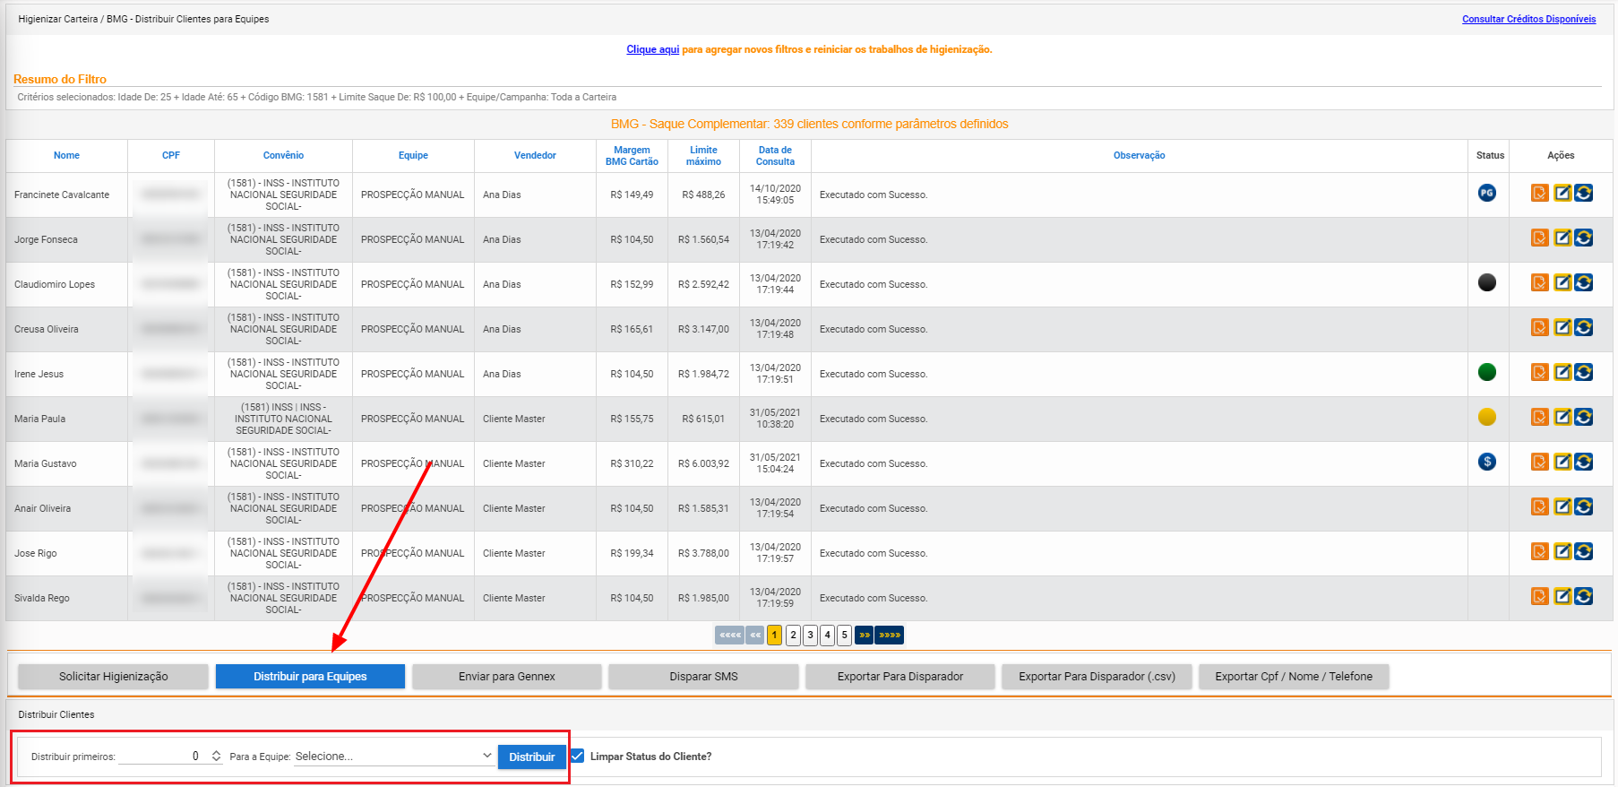Sort the table by Nome column header
The width and height of the screenshot is (1618, 787).
[x=66, y=156]
